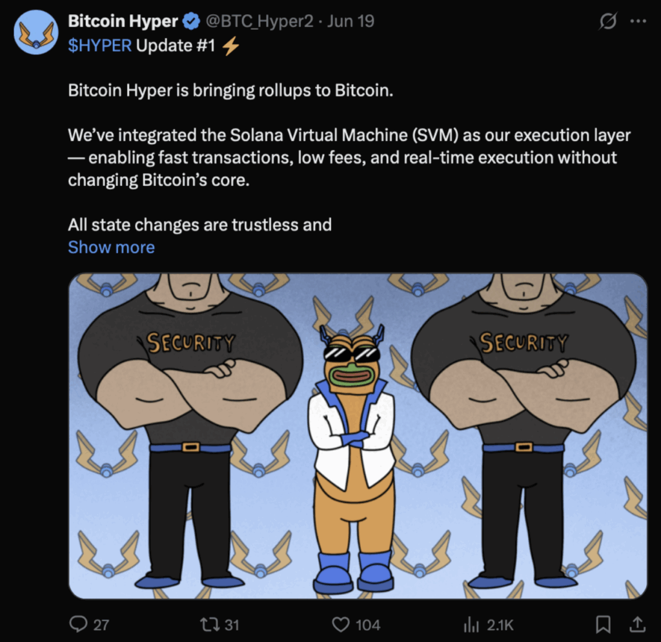
Task: Click the blue verified badge
Action: pyautogui.click(x=191, y=21)
